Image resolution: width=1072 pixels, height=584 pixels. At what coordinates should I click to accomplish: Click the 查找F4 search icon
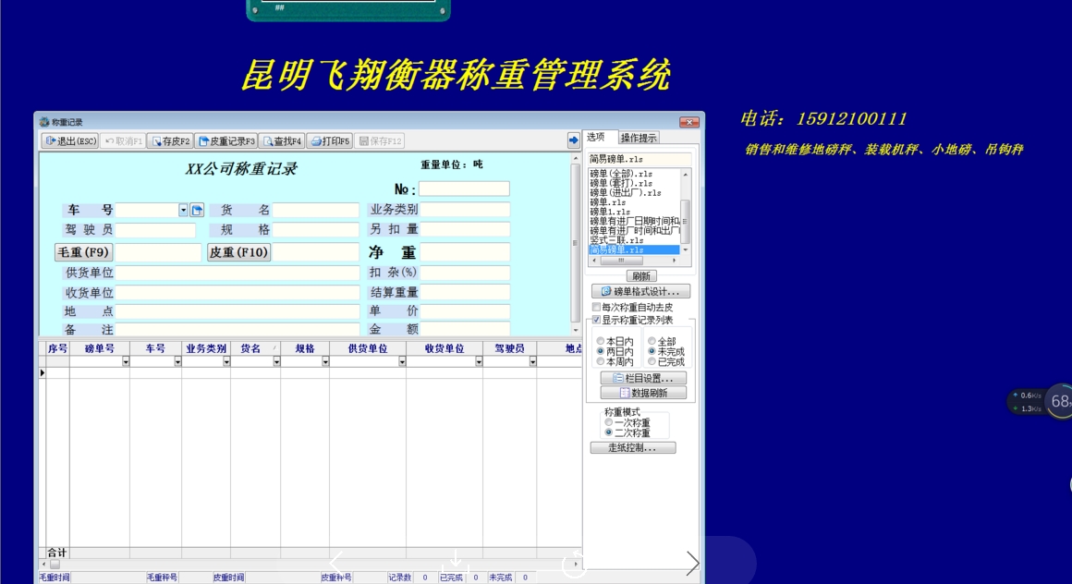click(268, 140)
